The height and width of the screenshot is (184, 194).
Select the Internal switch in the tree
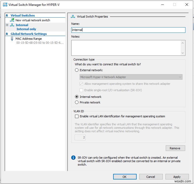coord(22,25)
